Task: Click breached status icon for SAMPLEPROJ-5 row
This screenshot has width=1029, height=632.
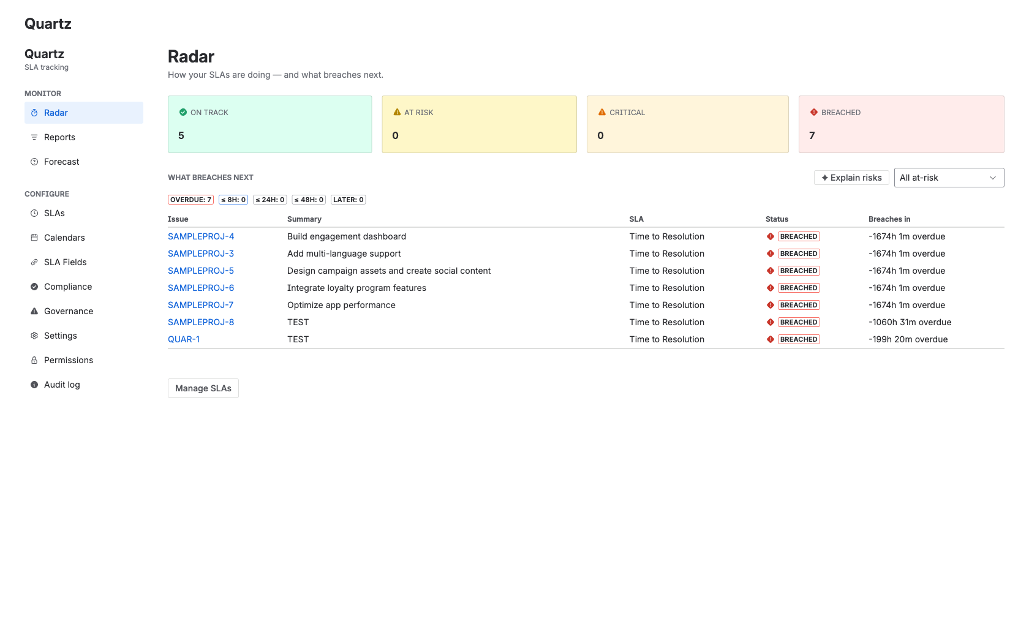Action: [771, 271]
